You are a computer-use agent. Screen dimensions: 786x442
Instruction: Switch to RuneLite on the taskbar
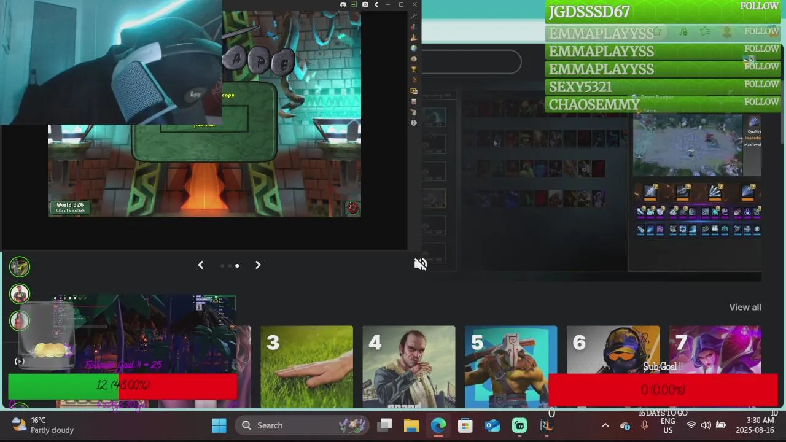coord(546,425)
